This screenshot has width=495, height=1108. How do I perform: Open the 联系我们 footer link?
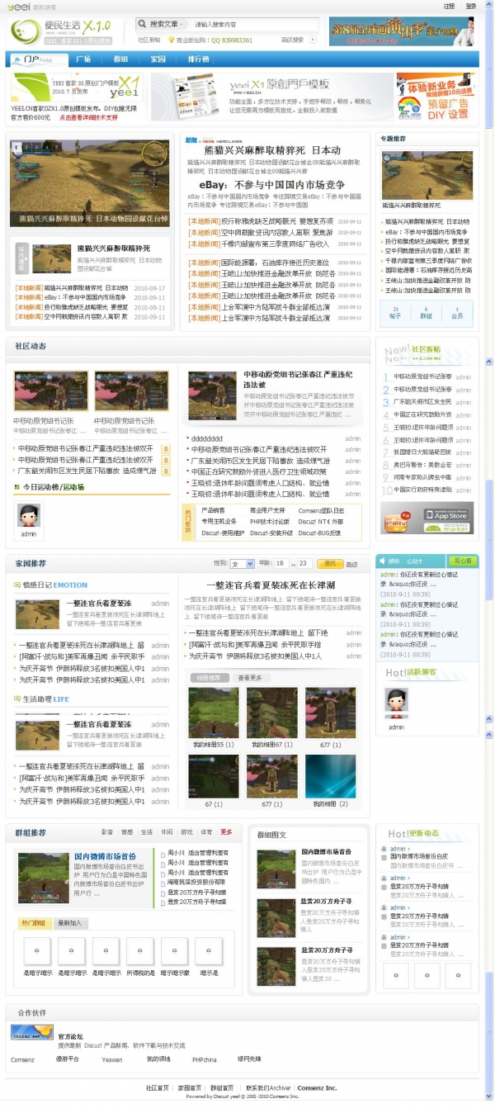click(x=258, y=1088)
